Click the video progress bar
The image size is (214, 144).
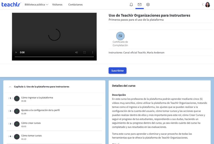coord(54,57)
